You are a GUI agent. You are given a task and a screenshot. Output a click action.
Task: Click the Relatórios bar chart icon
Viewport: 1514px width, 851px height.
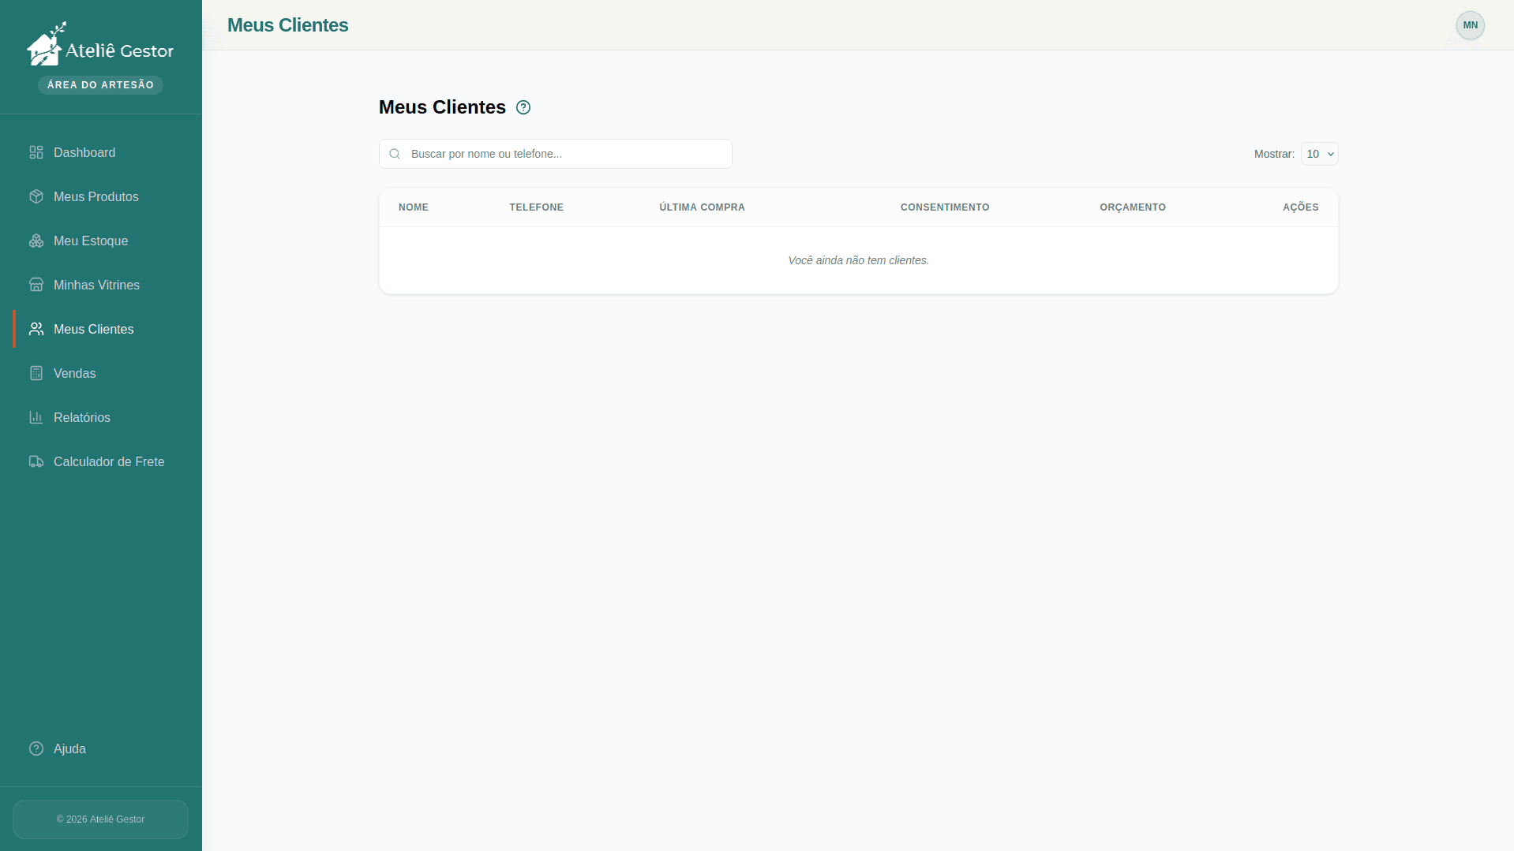[36, 417]
